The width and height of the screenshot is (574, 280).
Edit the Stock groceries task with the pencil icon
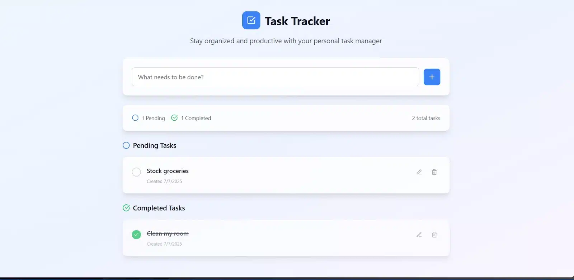pyautogui.click(x=419, y=172)
